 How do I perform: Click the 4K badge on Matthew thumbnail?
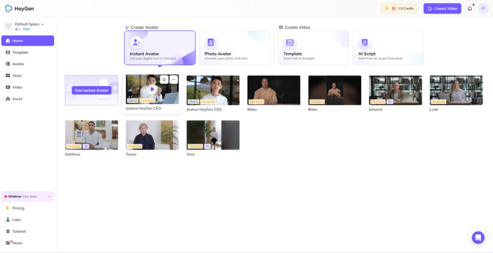pos(86,147)
